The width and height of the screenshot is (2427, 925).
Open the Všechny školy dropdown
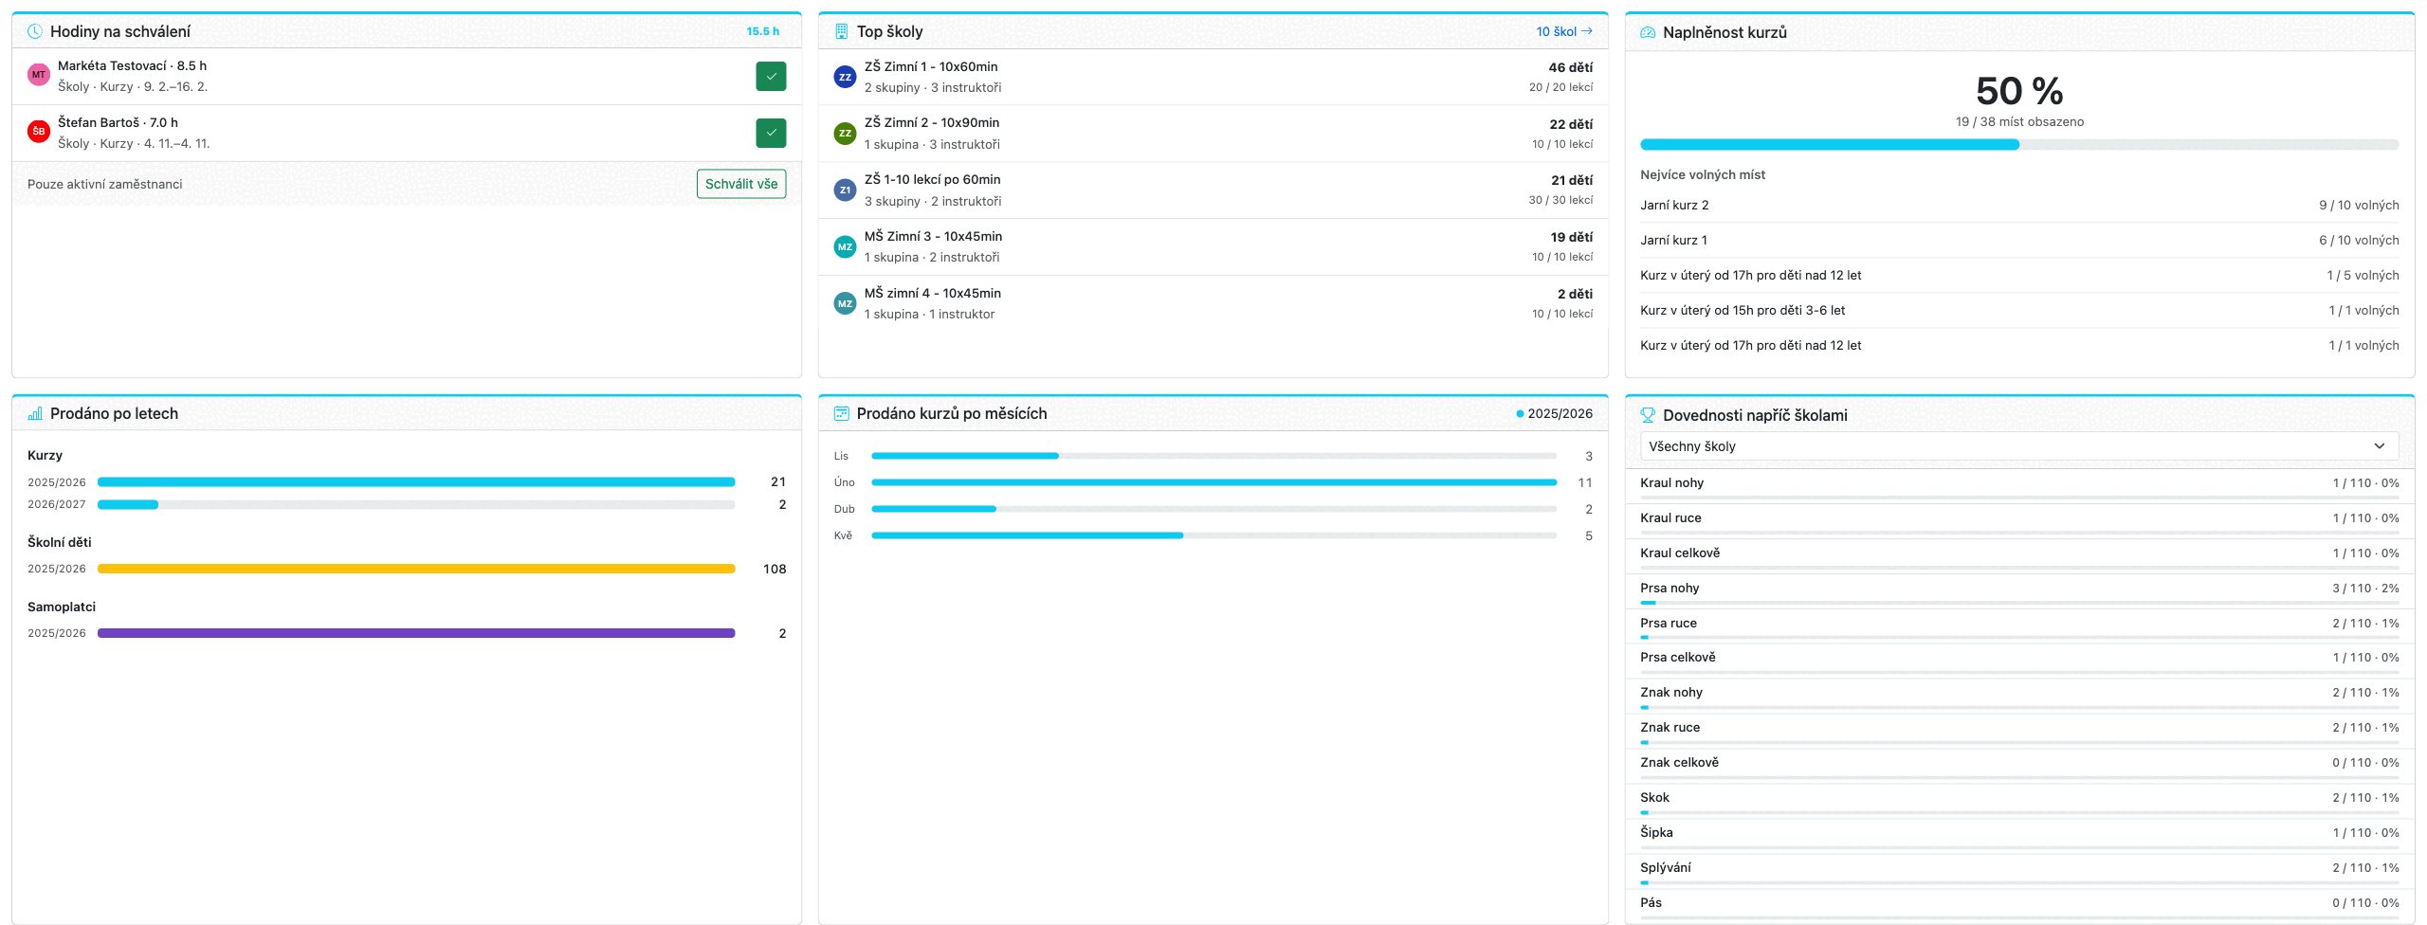pos(2019,446)
